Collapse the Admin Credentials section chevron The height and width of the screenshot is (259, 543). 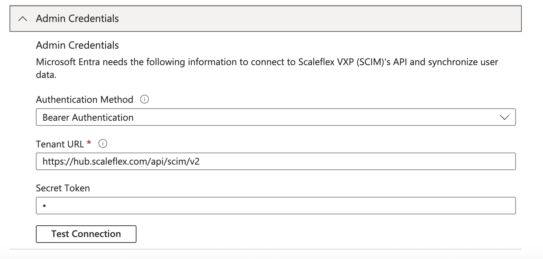point(23,19)
